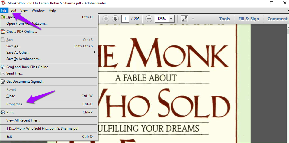Choose Send and Track Files Online
The image size is (289, 143).
tap(49, 67)
